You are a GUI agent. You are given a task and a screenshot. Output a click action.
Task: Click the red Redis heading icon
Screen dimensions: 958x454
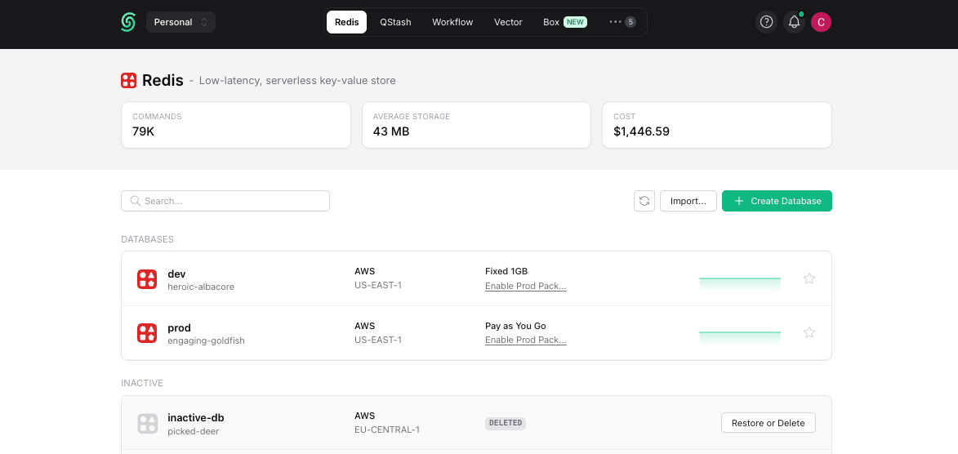click(128, 80)
